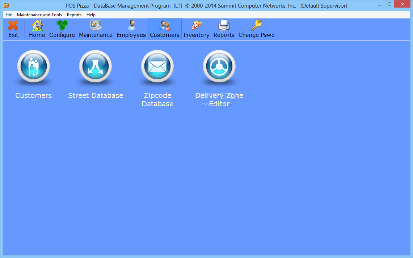The width and height of the screenshot is (413, 258).
Task: Click the Delivery Zone Editor label
Action: pos(219,100)
